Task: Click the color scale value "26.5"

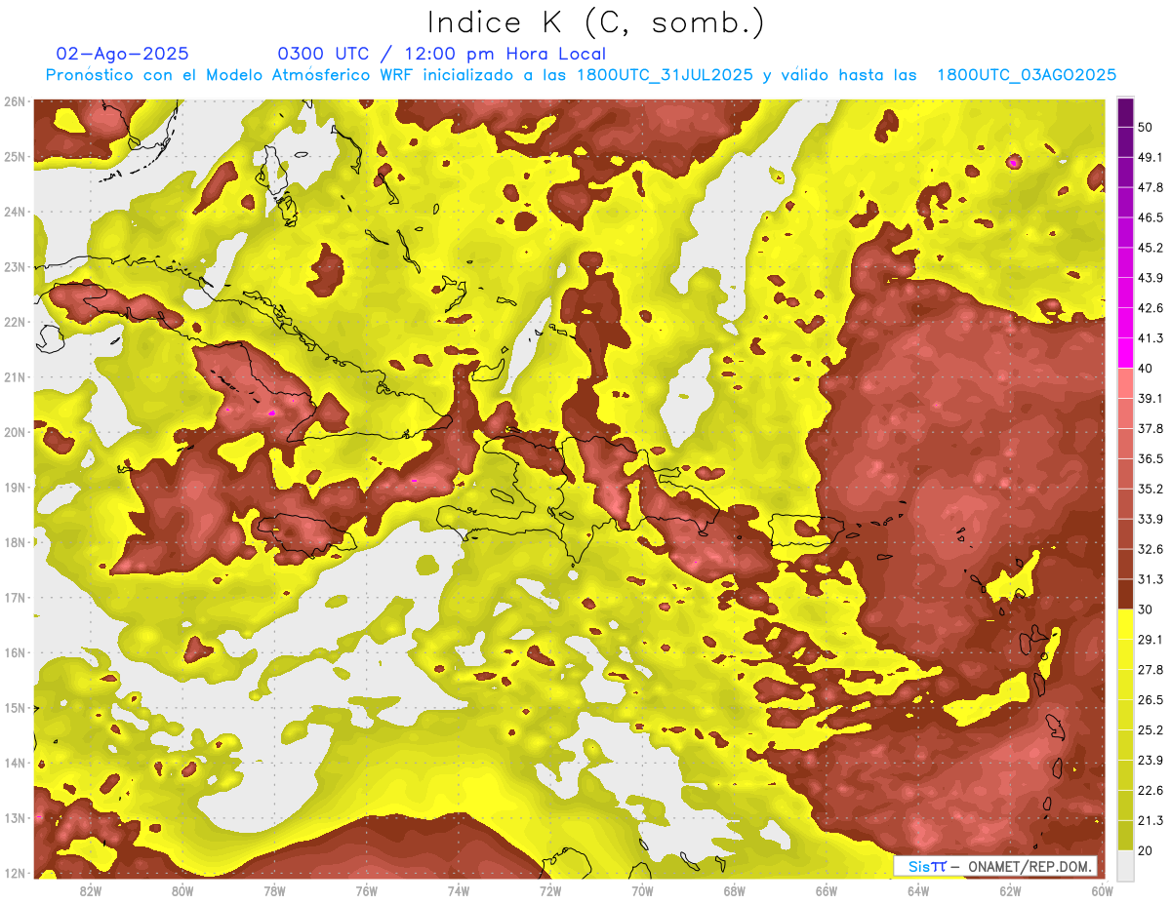Action: coord(1151,700)
